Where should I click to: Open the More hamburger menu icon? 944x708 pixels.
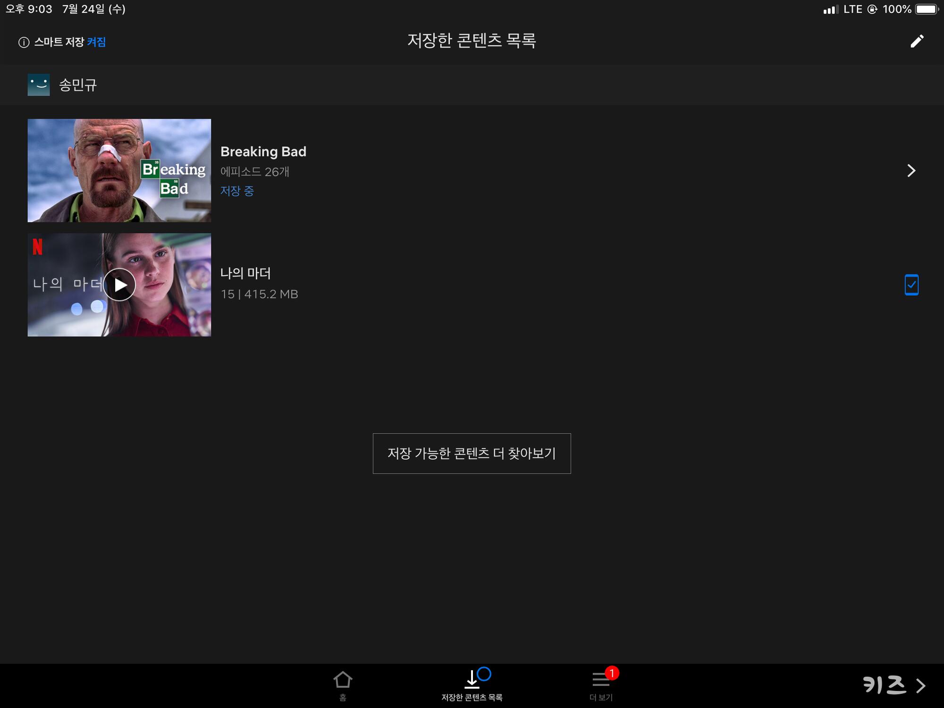(600, 680)
